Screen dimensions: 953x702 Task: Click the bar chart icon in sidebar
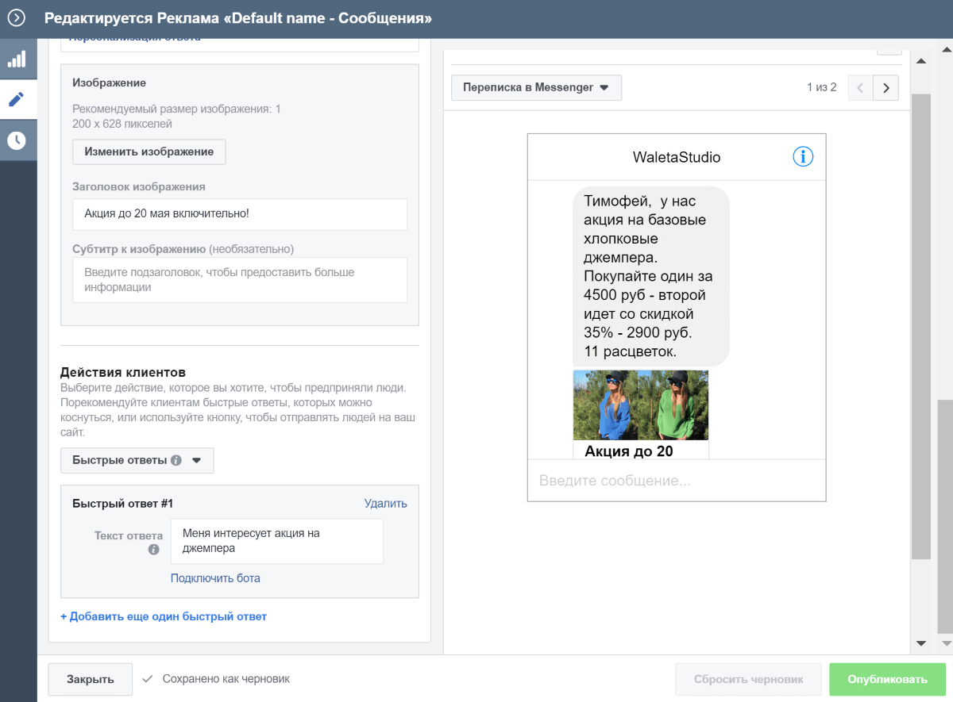coord(17,59)
